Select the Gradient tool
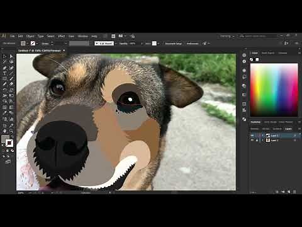Screen dimensions: 302x227 pyautogui.click(x=11, y=107)
